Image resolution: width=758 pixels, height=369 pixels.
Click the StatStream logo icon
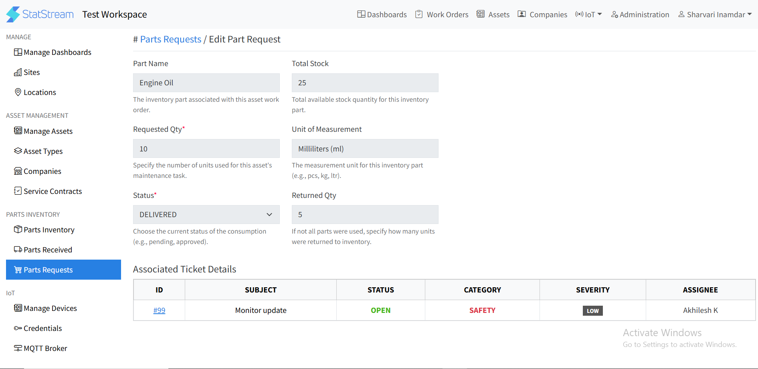click(x=13, y=14)
